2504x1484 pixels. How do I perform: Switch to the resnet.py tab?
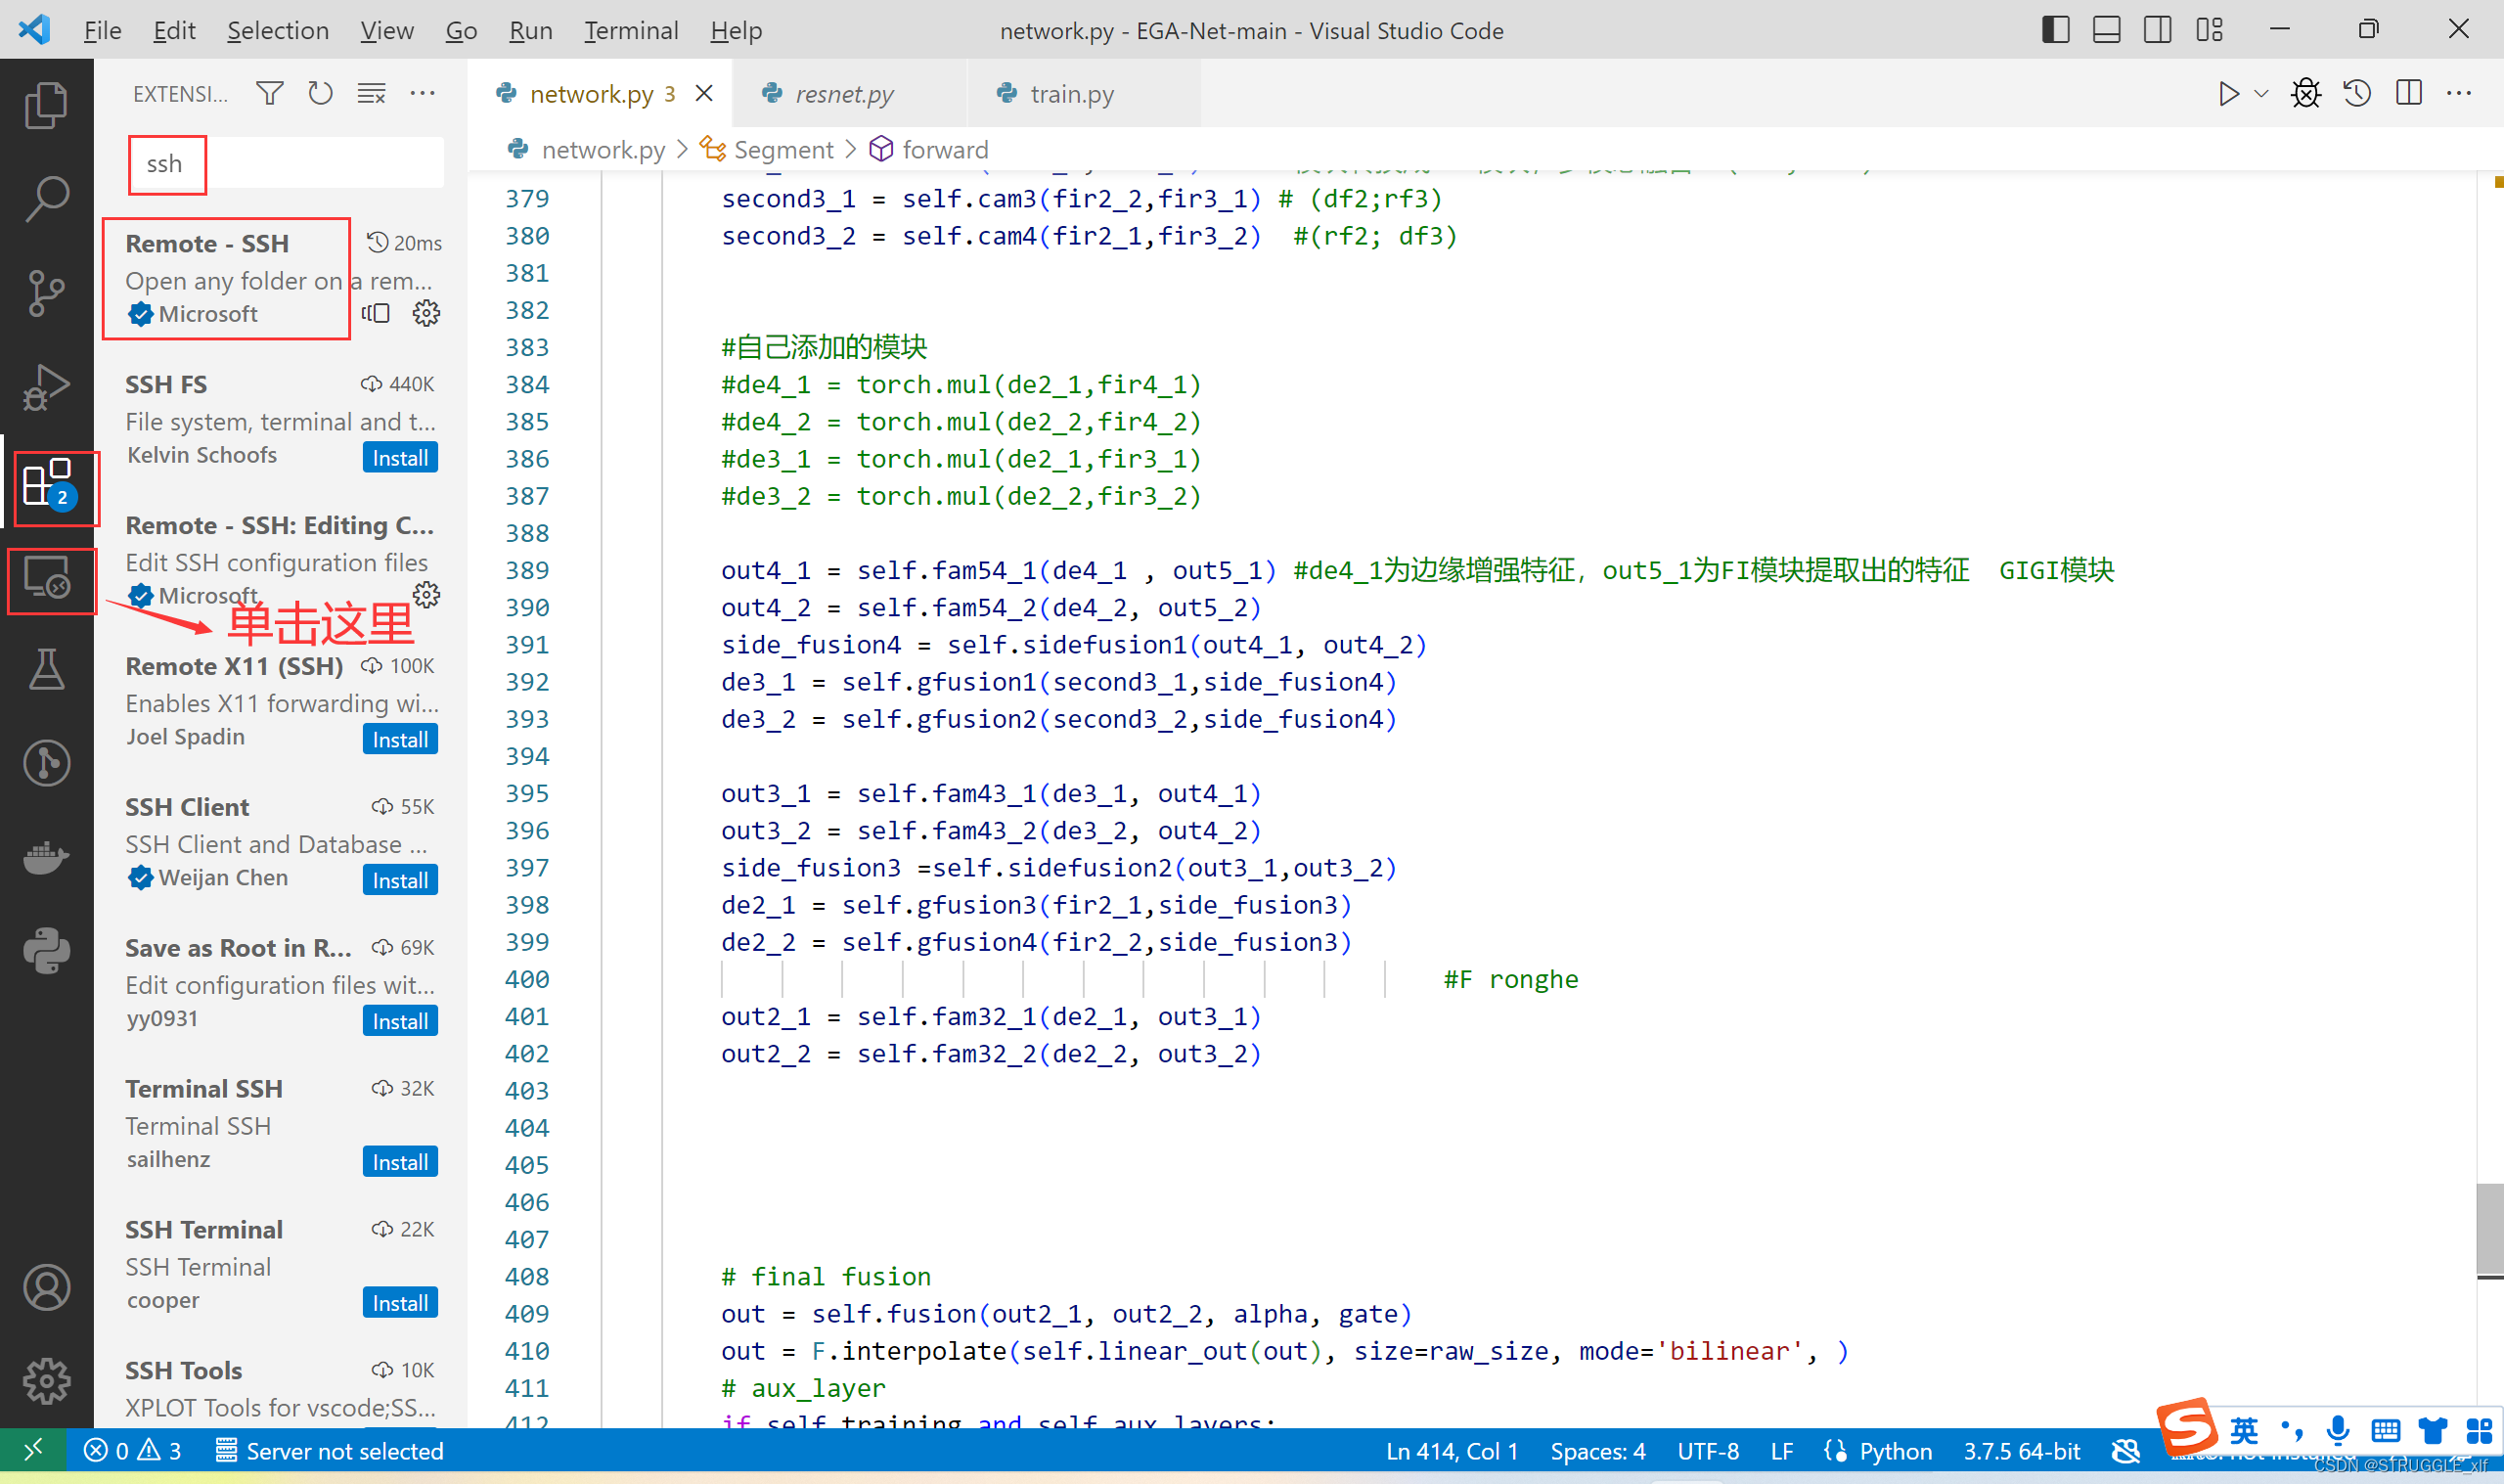click(x=844, y=94)
